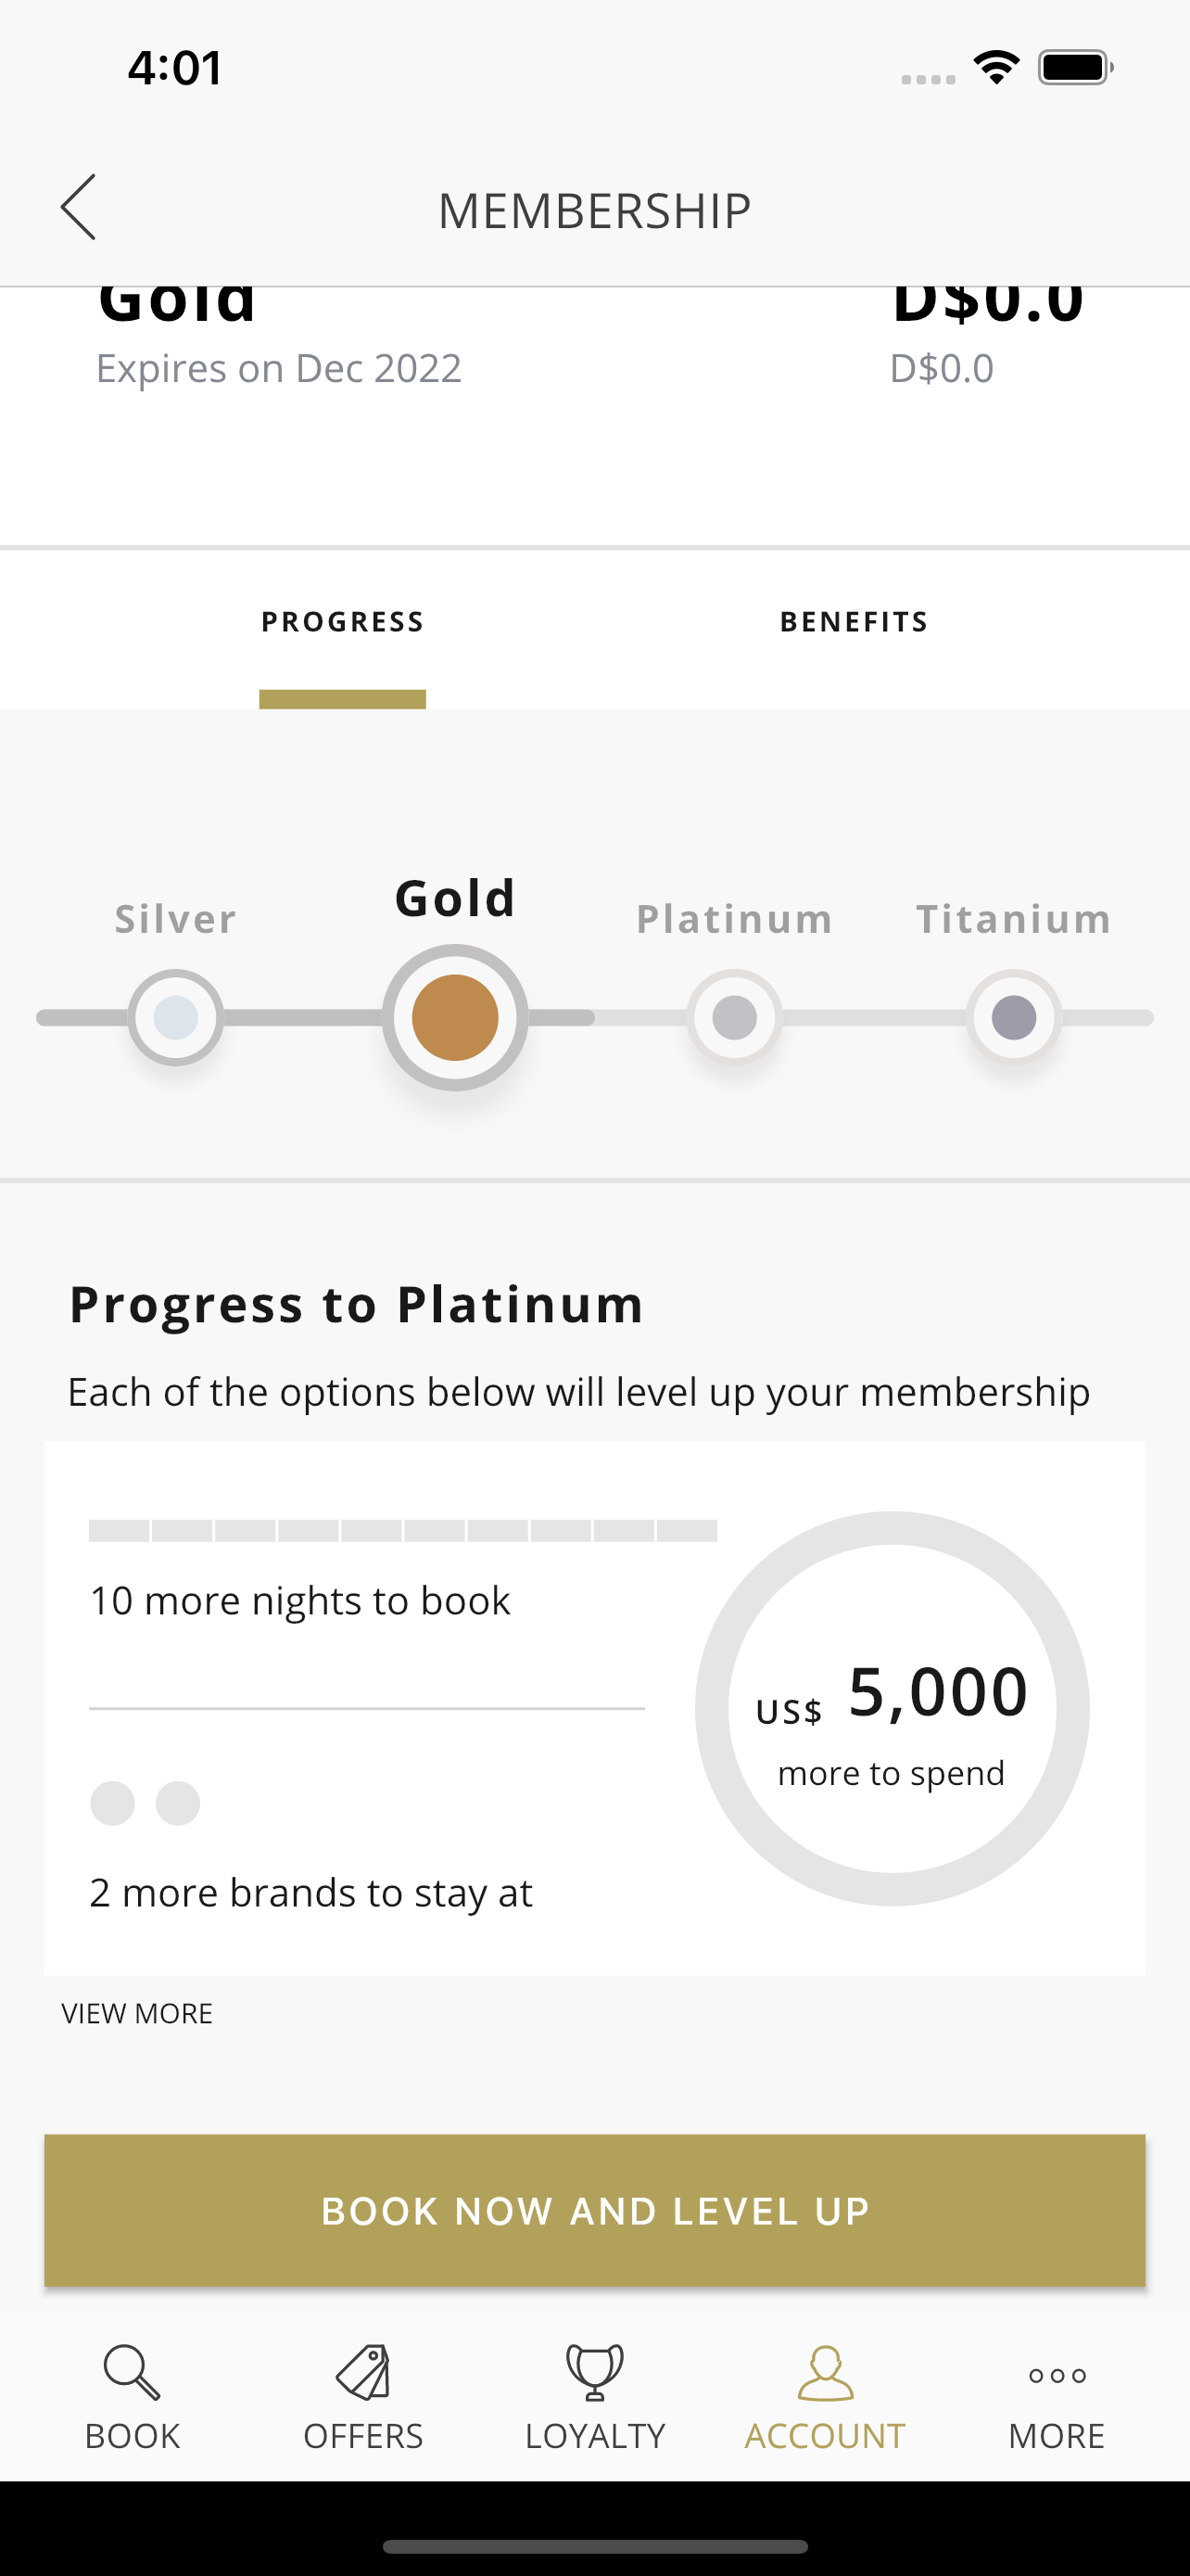The width and height of the screenshot is (1190, 2576).
Task: Tap the Wi-Fi status icon
Action: click(x=996, y=67)
